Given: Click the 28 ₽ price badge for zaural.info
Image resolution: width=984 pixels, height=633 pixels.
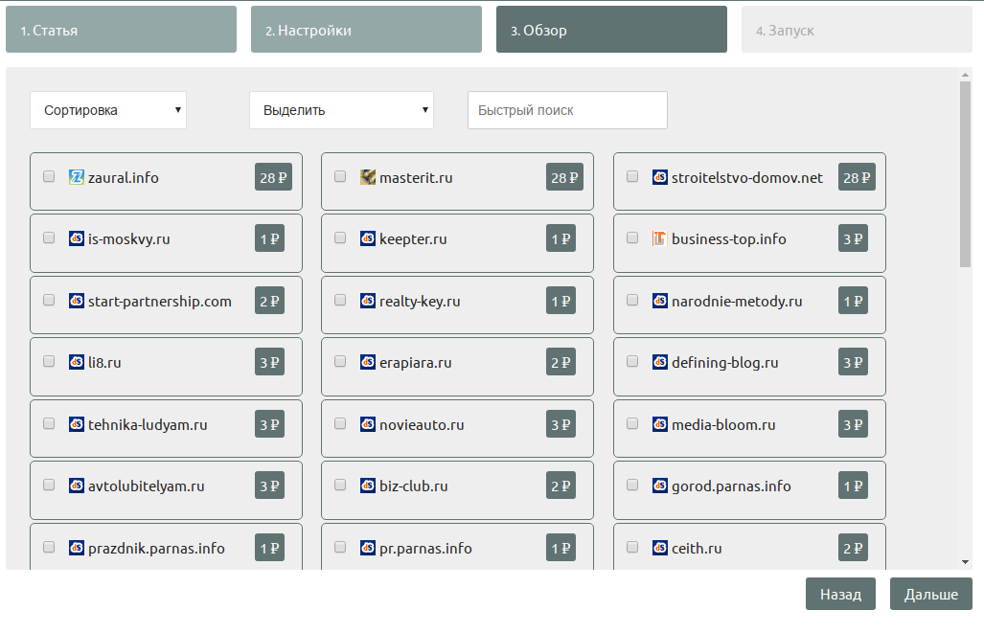Looking at the screenshot, I should click(x=273, y=177).
